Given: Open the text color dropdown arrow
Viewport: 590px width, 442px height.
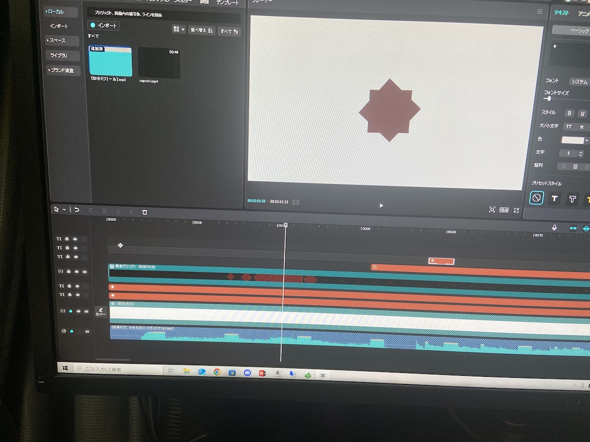Looking at the screenshot, I should [587, 141].
